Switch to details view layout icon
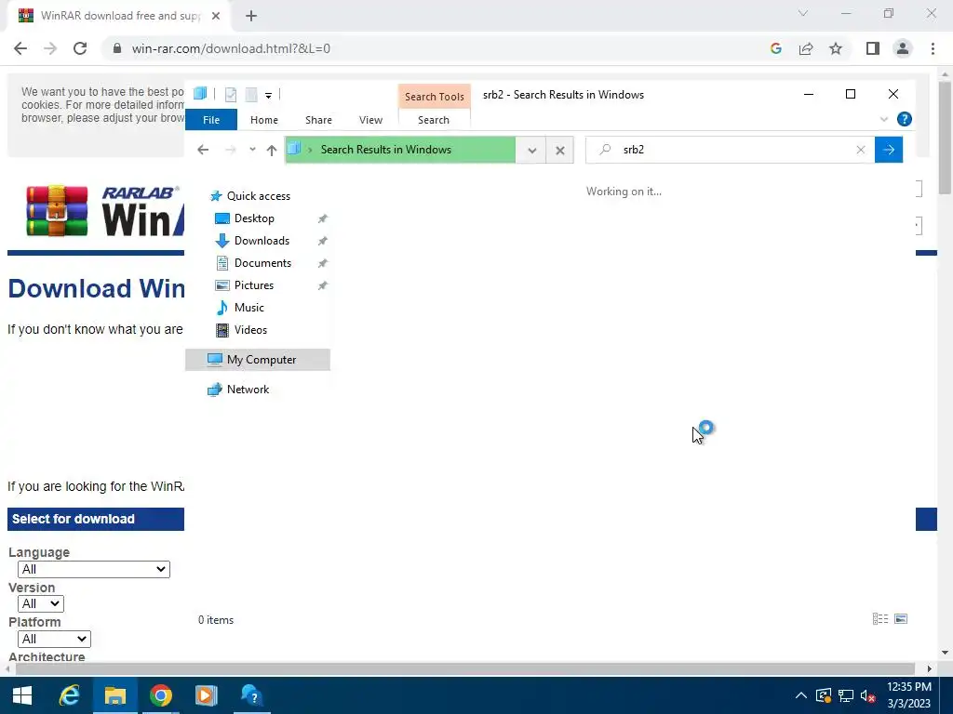Viewport: 953px width, 714px height. click(x=880, y=618)
